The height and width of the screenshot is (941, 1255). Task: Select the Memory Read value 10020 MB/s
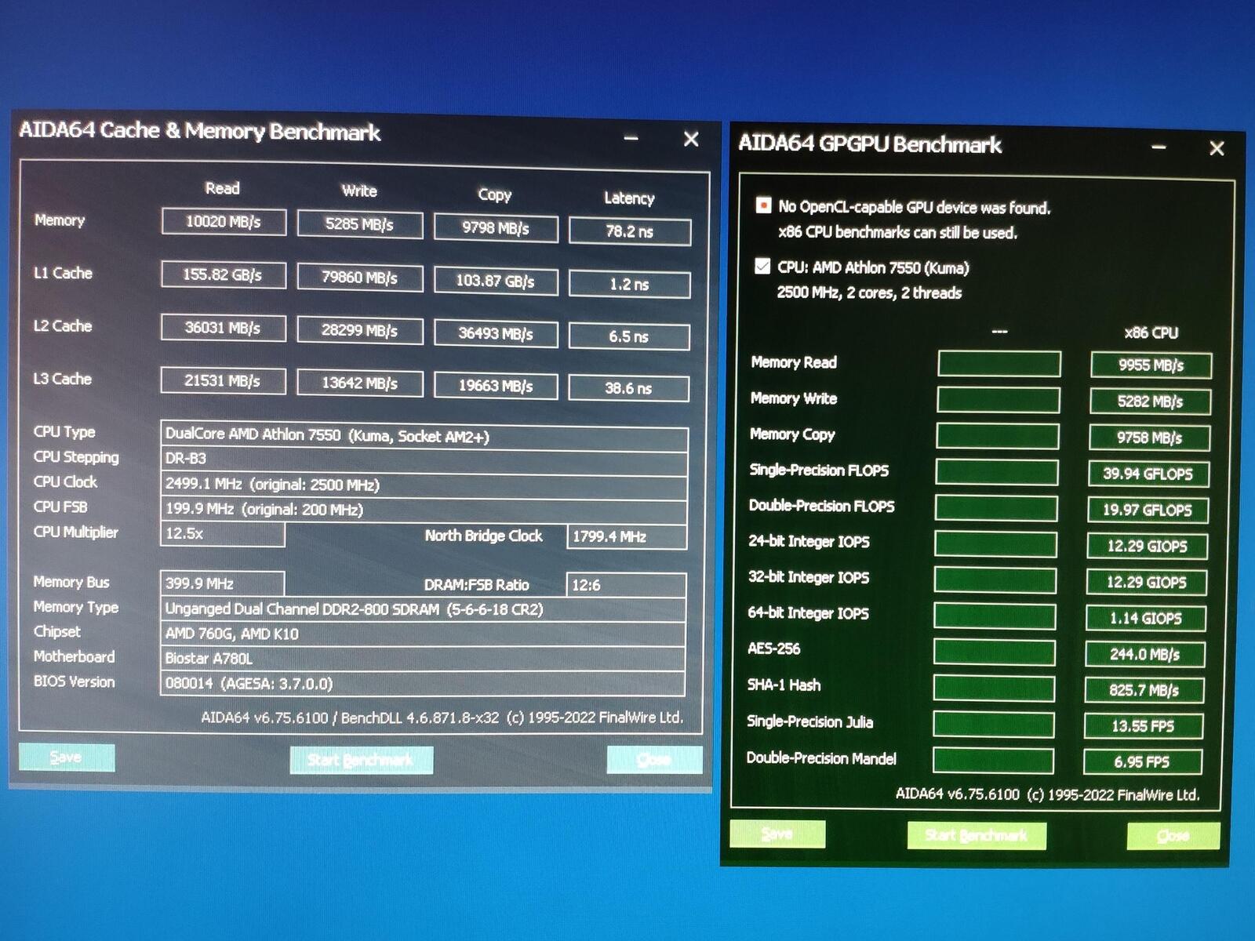224,222
